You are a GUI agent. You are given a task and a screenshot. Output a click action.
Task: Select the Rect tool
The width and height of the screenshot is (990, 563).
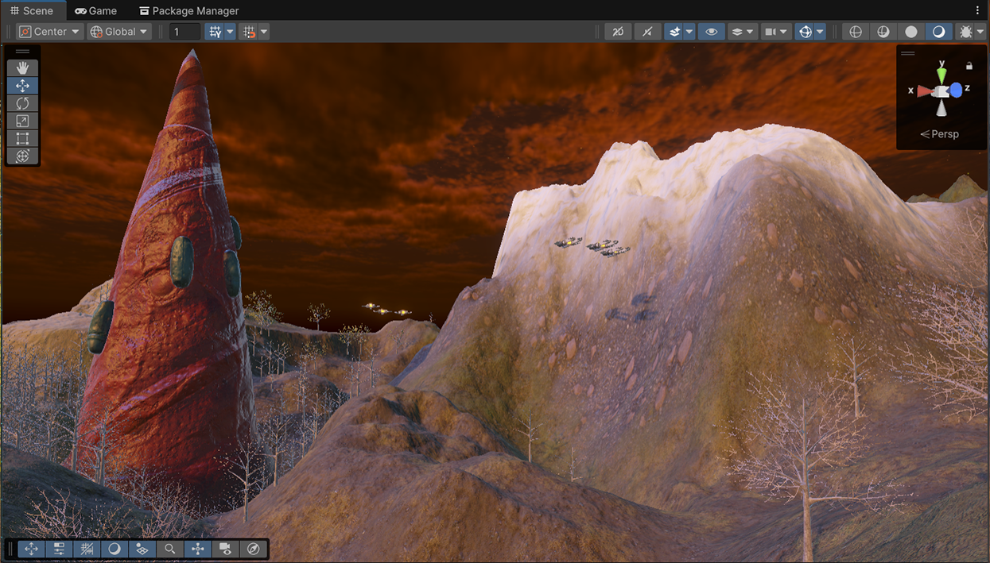point(22,138)
